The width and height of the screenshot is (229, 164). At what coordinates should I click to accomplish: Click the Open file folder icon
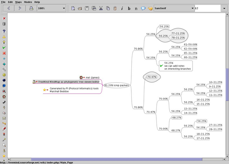pos(80,9)
